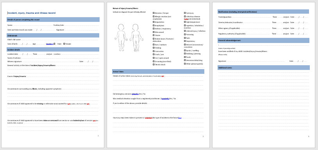Image resolution: width=318 pixels, height=150 pixels.
Task: Check the Abrasion / Scrape box
Action: click(154, 13)
